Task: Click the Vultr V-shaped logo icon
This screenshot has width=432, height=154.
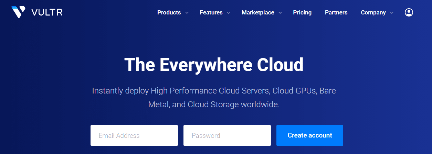Action: click(x=18, y=12)
